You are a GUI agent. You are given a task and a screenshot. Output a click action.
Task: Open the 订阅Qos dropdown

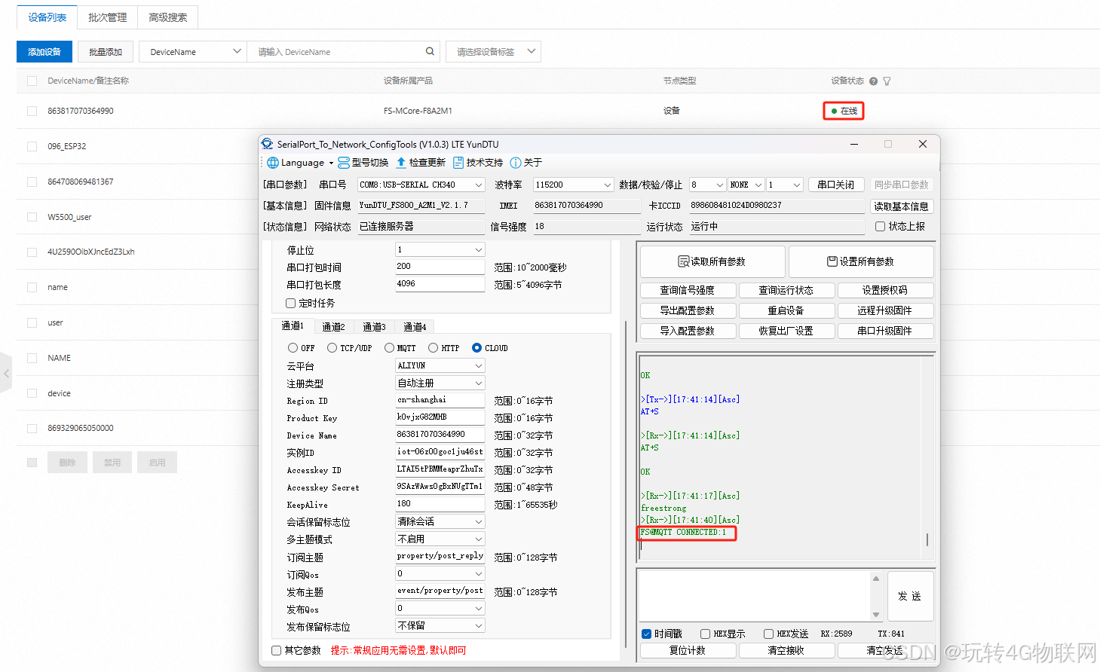click(440, 573)
